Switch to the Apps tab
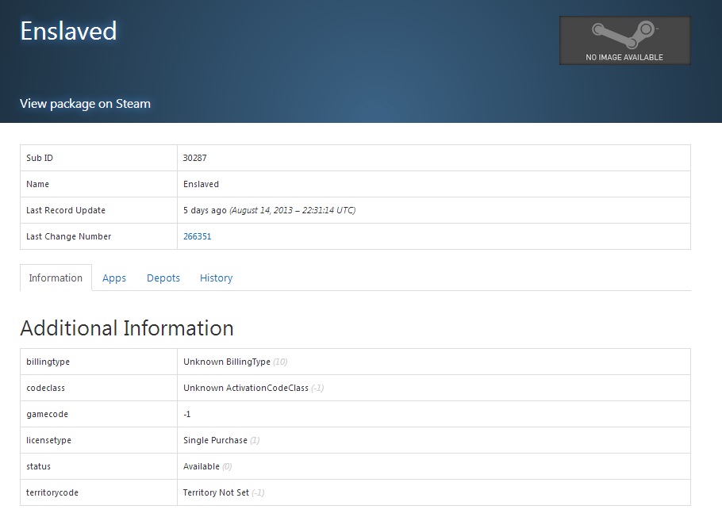 (x=114, y=278)
